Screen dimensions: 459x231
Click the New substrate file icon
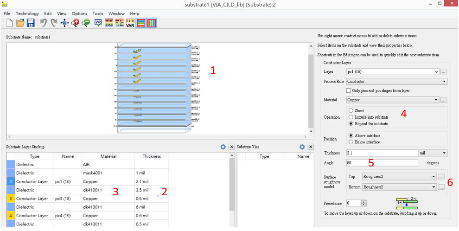[9, 23]
